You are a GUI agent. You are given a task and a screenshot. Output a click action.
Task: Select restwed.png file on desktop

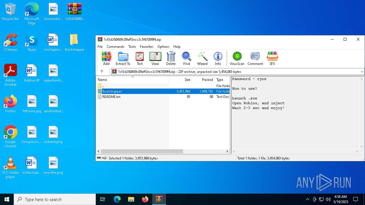pyautogui.click(x=53, y=135)
